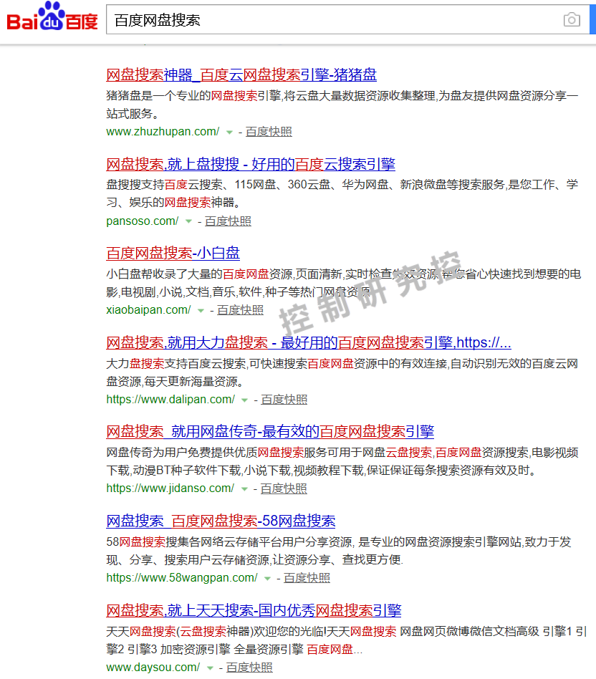Viewport: 596px width, 679px height.
Task: Expand dropdown arrow next to pansoso.com
Action: (x=188, y=221)
